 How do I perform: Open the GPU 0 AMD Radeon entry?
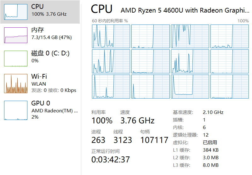(54, 110)
